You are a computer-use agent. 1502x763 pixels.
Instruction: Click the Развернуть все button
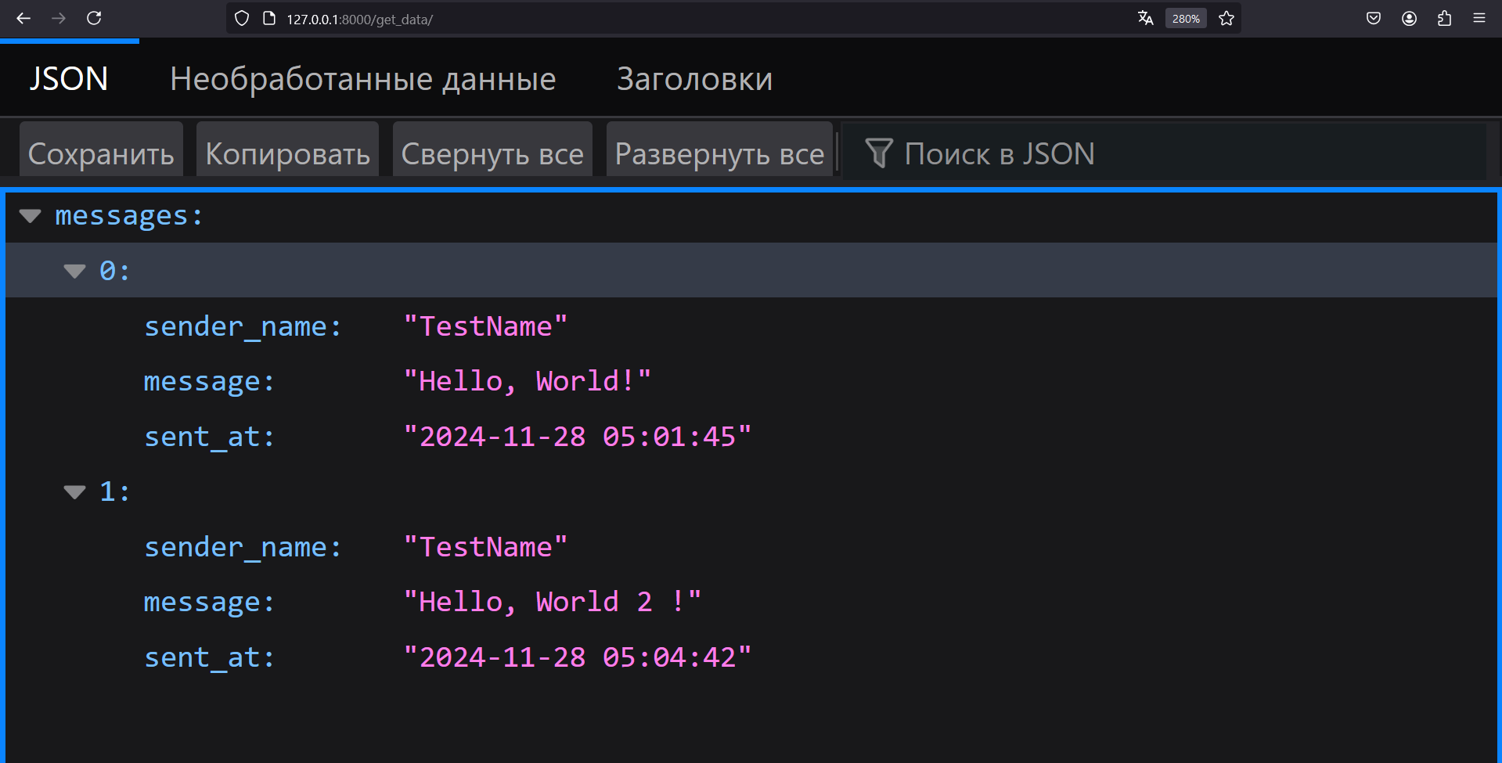[719, 153]
